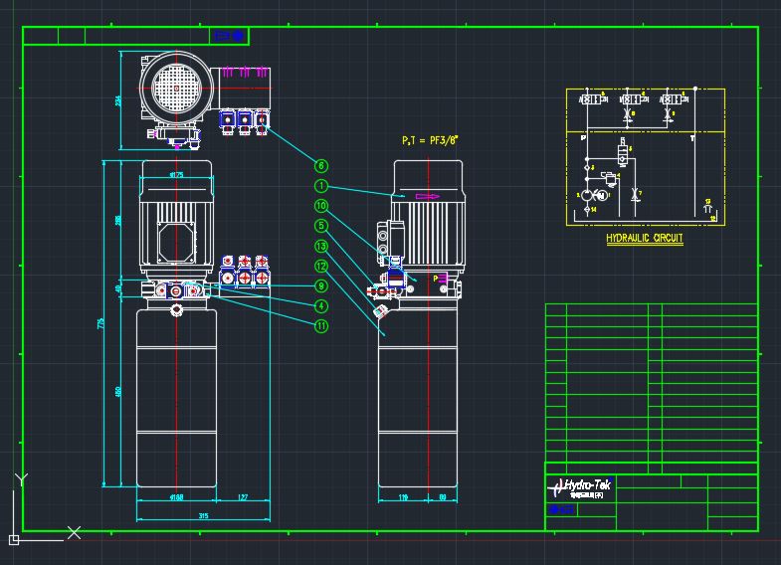Image resolution: width=781 pixels, height=565 pixels.
Task: Select the 450 tank height dimension text
Action: tap(118, 392)
